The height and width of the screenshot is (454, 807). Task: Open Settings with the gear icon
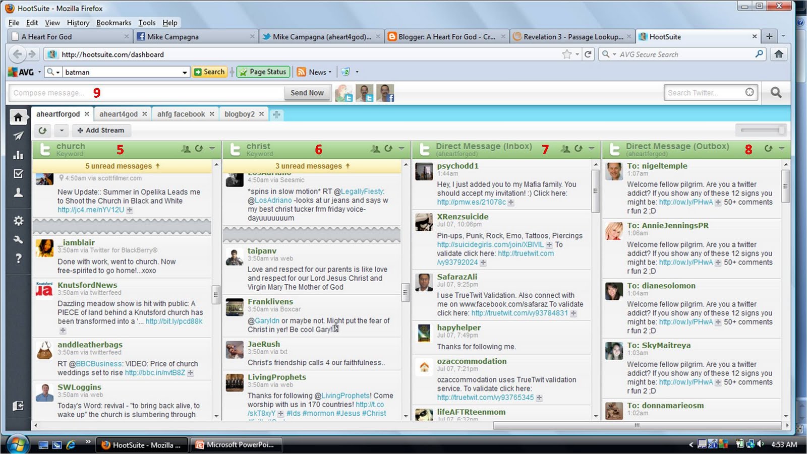(x=18, y=220)
